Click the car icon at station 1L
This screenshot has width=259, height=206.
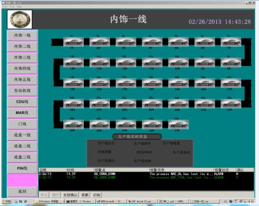[x=73, y=42]
